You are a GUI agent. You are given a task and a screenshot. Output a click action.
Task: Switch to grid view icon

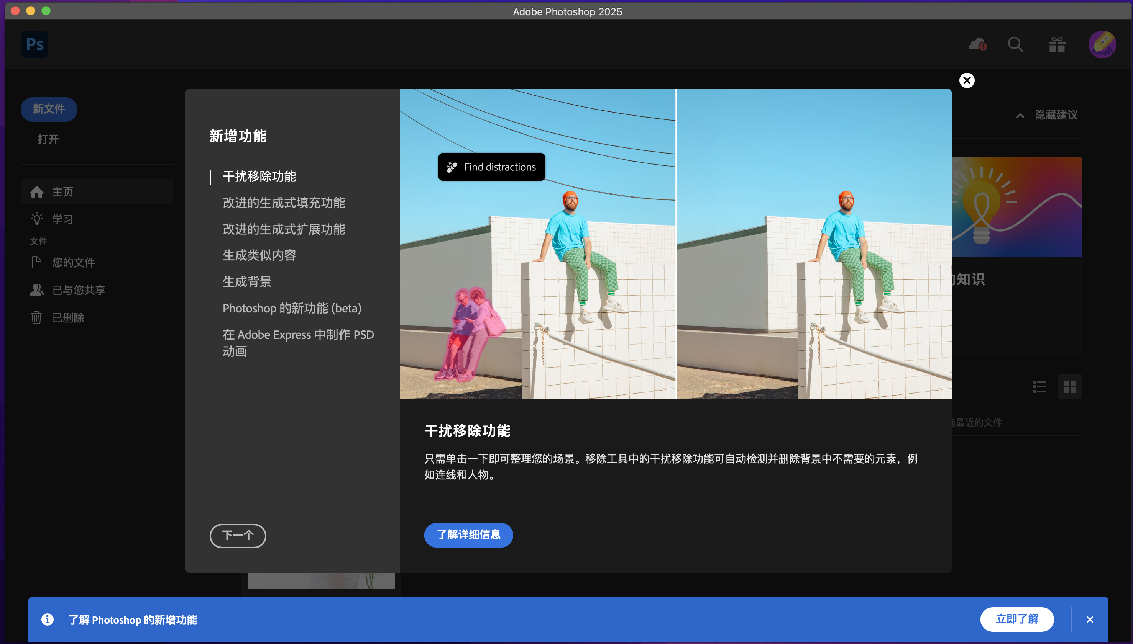coord(1070,387)
